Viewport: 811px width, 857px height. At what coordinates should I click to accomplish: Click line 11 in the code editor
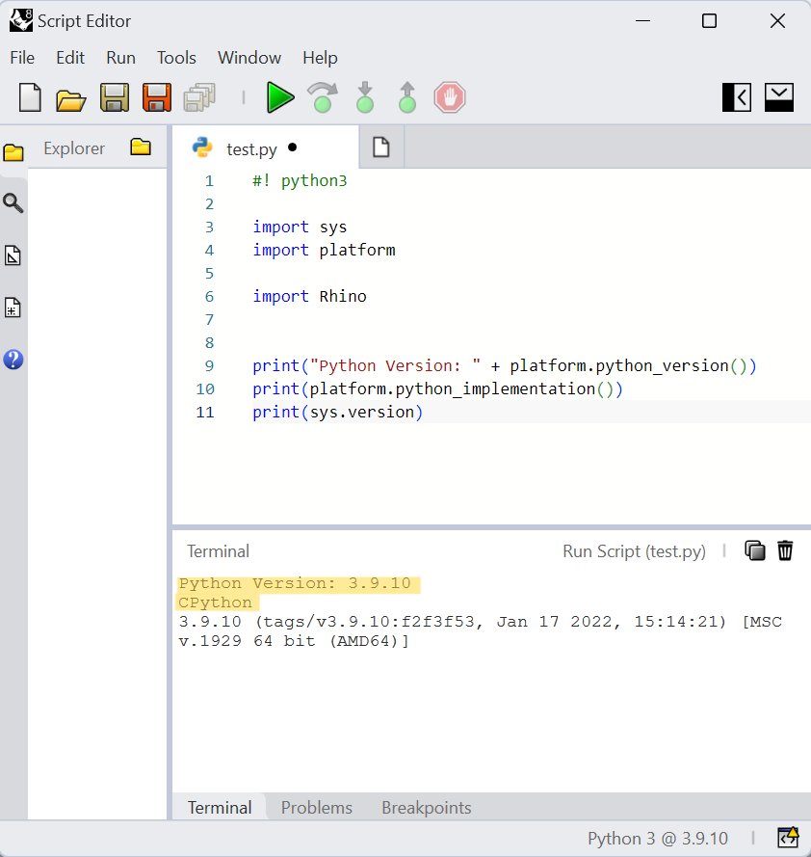click(x=337, y=413)
